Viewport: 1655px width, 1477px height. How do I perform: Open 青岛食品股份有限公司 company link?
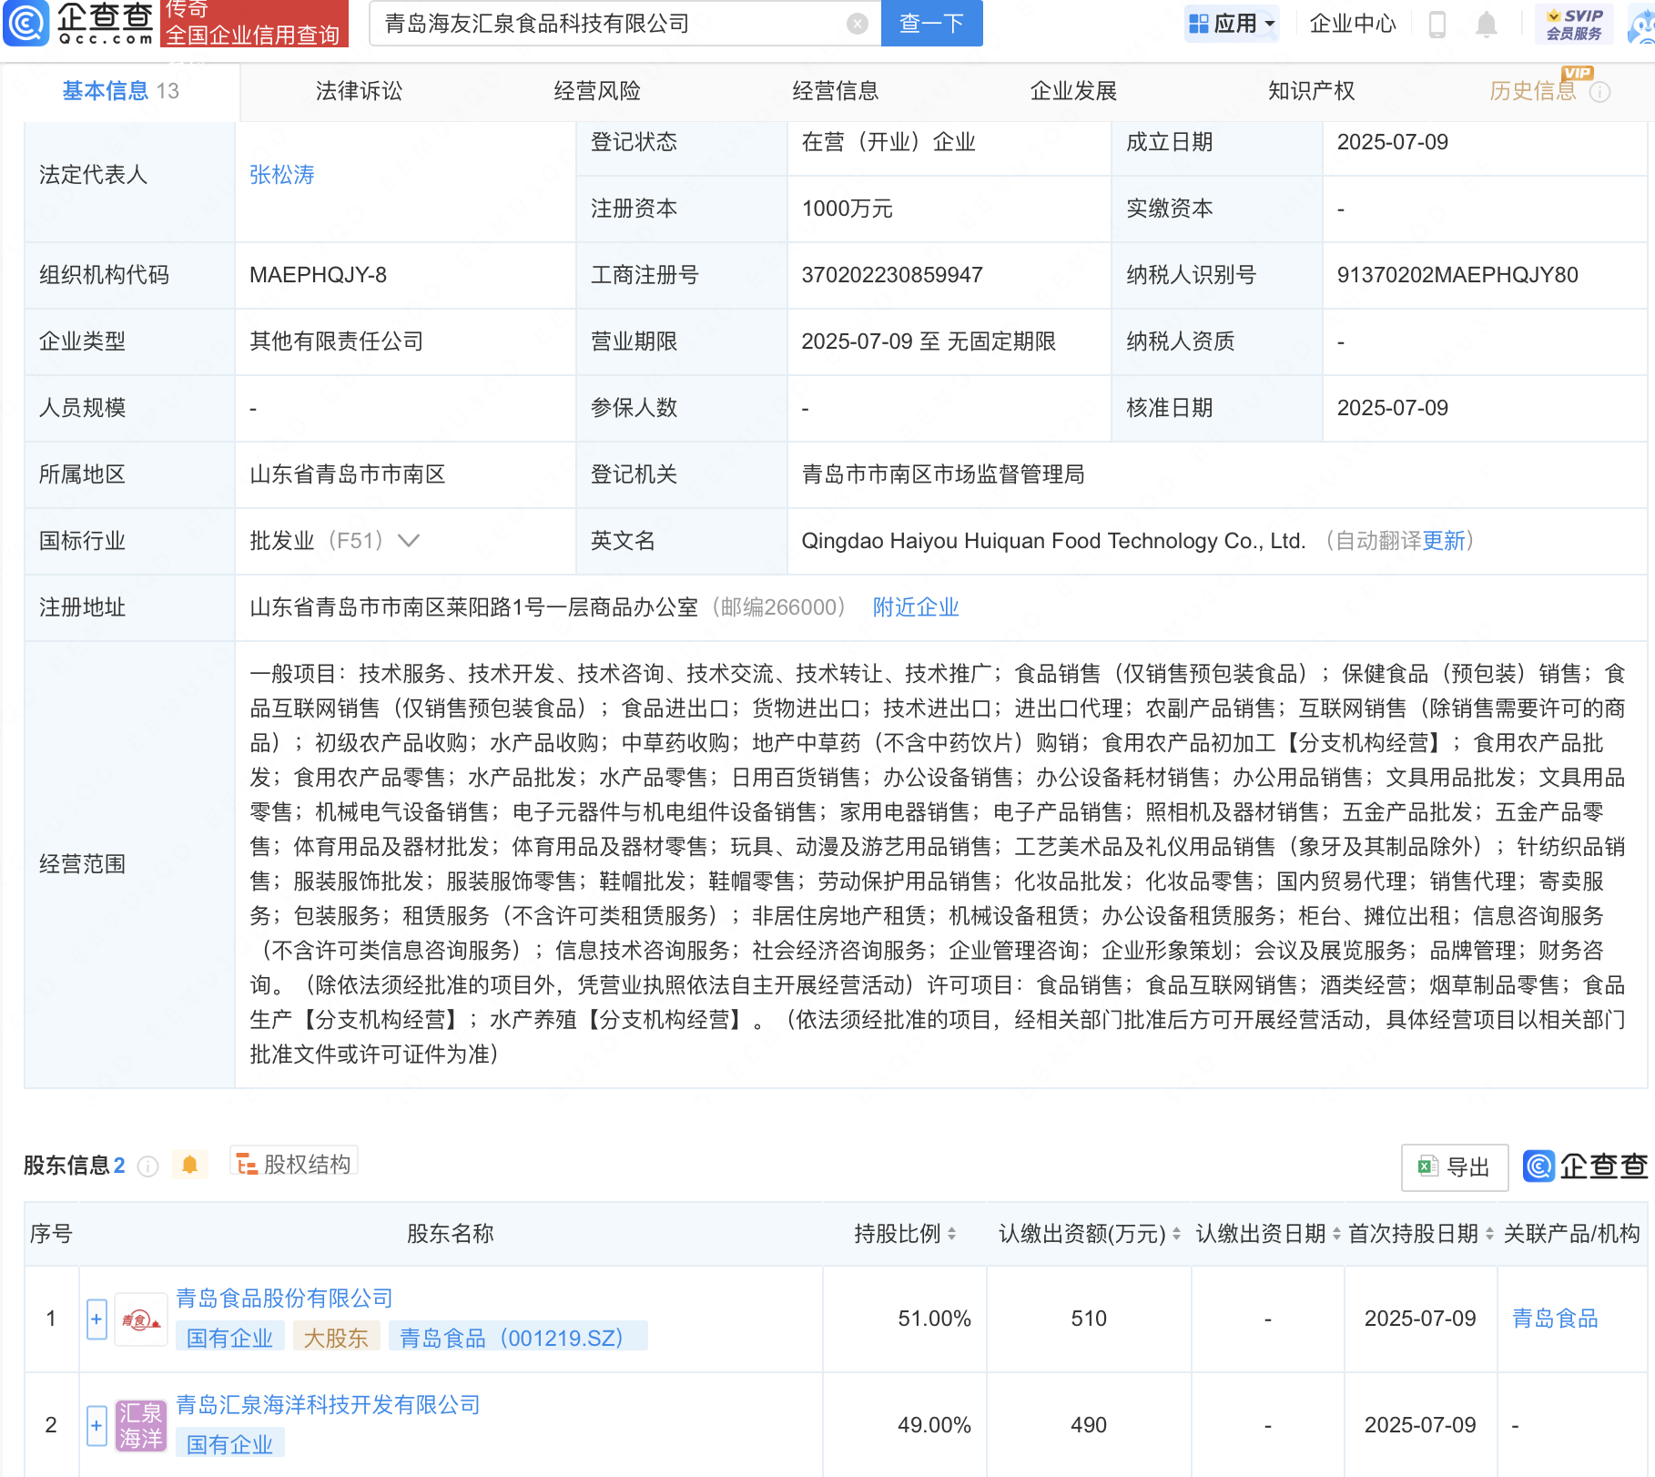point(284,1299)
